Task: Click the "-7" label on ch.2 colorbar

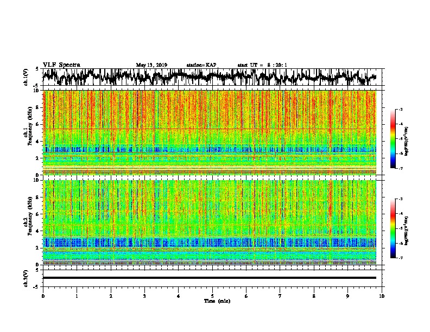Action: 401,258
